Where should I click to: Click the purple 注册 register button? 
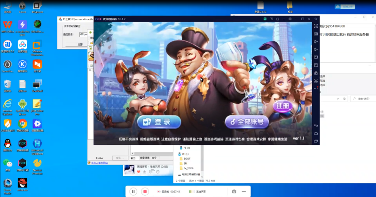(283, 106)
